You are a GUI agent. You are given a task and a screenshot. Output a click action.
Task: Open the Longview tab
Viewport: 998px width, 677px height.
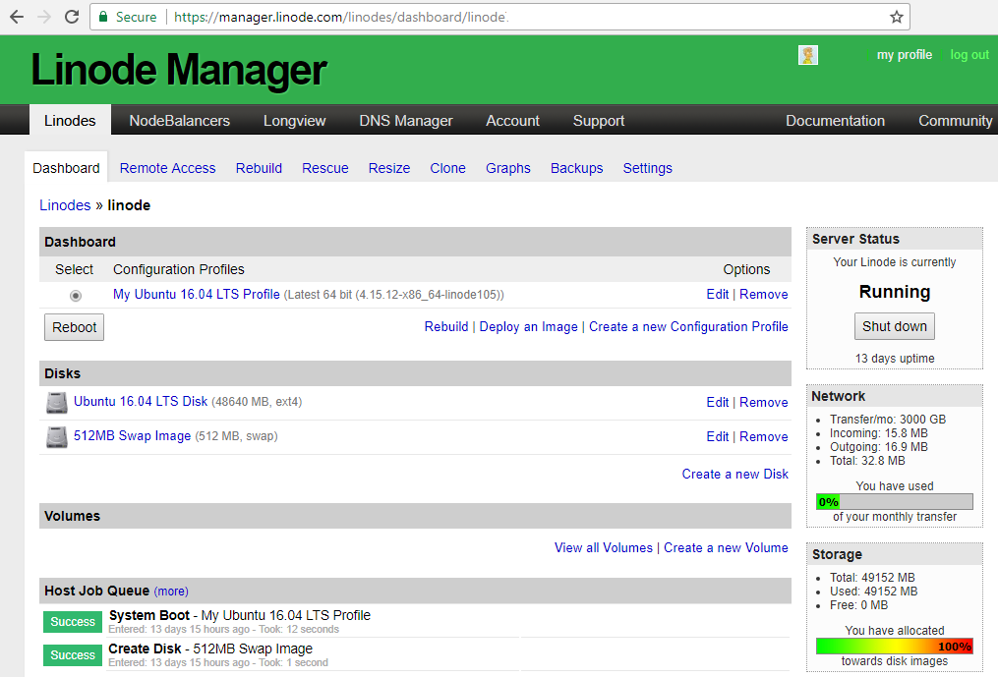[x=295, y=120]
